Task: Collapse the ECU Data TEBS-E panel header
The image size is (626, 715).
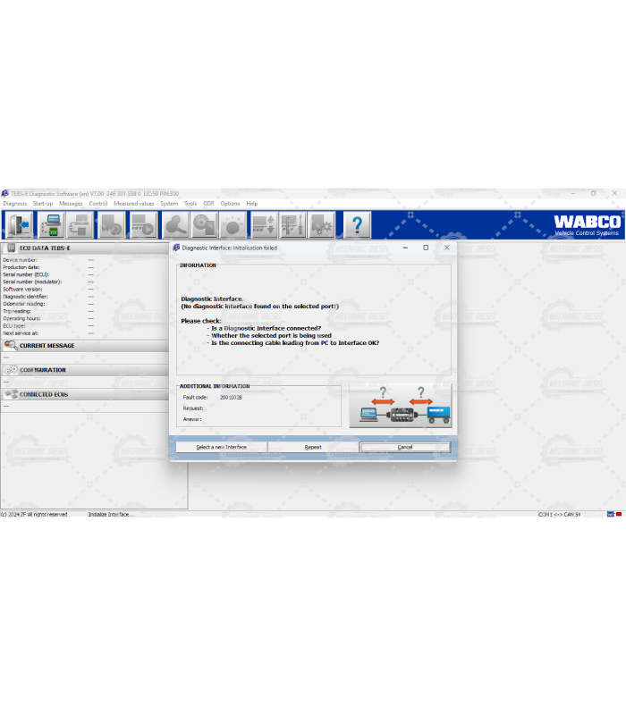Action: coord(44,248)
